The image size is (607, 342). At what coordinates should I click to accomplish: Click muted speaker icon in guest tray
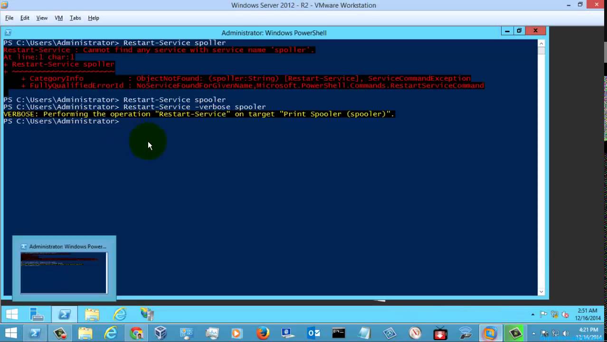pyautogui.click(x=565, y=314)
